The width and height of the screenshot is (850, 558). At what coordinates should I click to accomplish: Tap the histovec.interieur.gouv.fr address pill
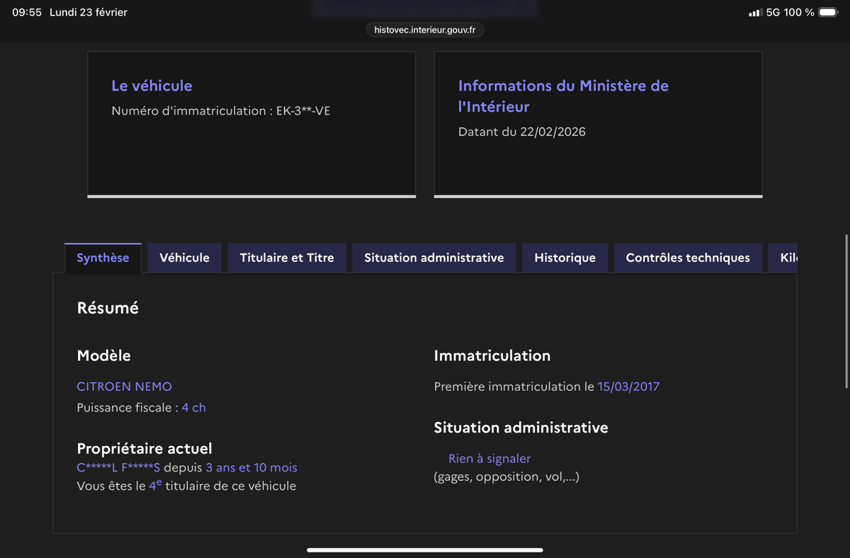(x=425, y=30)
